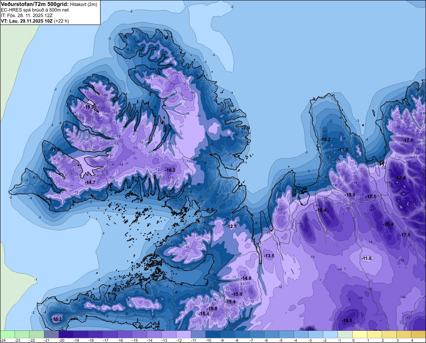The height and width of the screenshot is (343, 426).
Task: Click the -12.5 temperature value
Action: (232, 226)
